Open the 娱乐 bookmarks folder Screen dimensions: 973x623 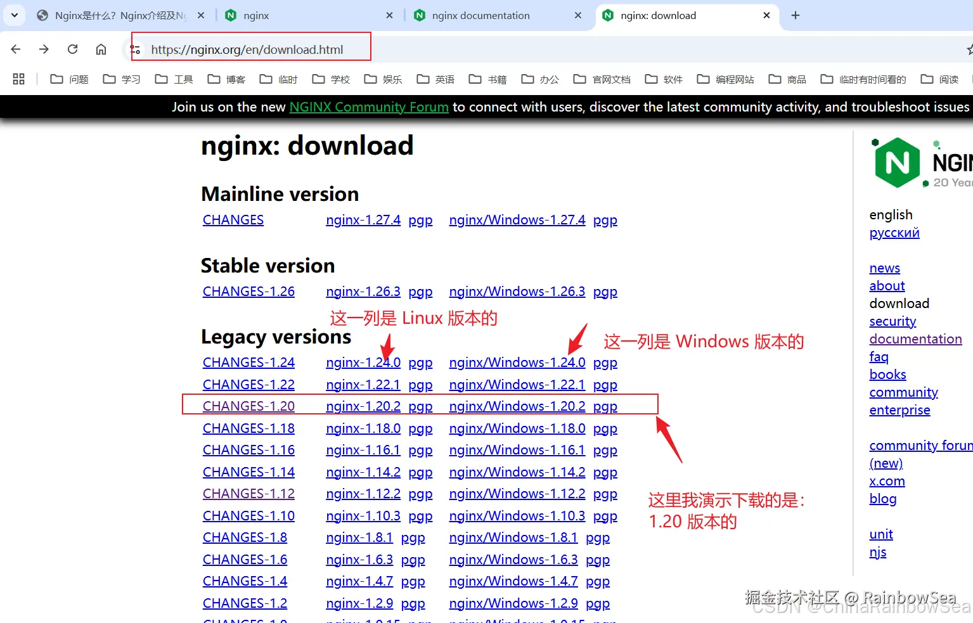pos(383,79)
